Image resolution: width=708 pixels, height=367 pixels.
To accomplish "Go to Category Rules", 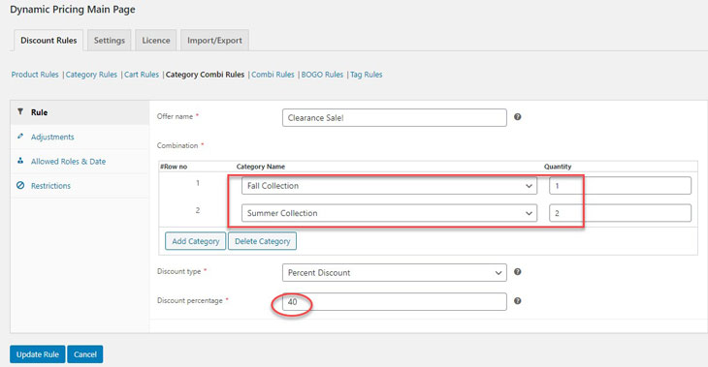I will coord(91,75).
